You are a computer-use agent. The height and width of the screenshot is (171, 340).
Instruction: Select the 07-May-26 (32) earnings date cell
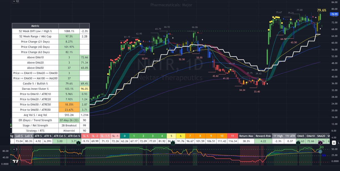[x=69, y=120]
